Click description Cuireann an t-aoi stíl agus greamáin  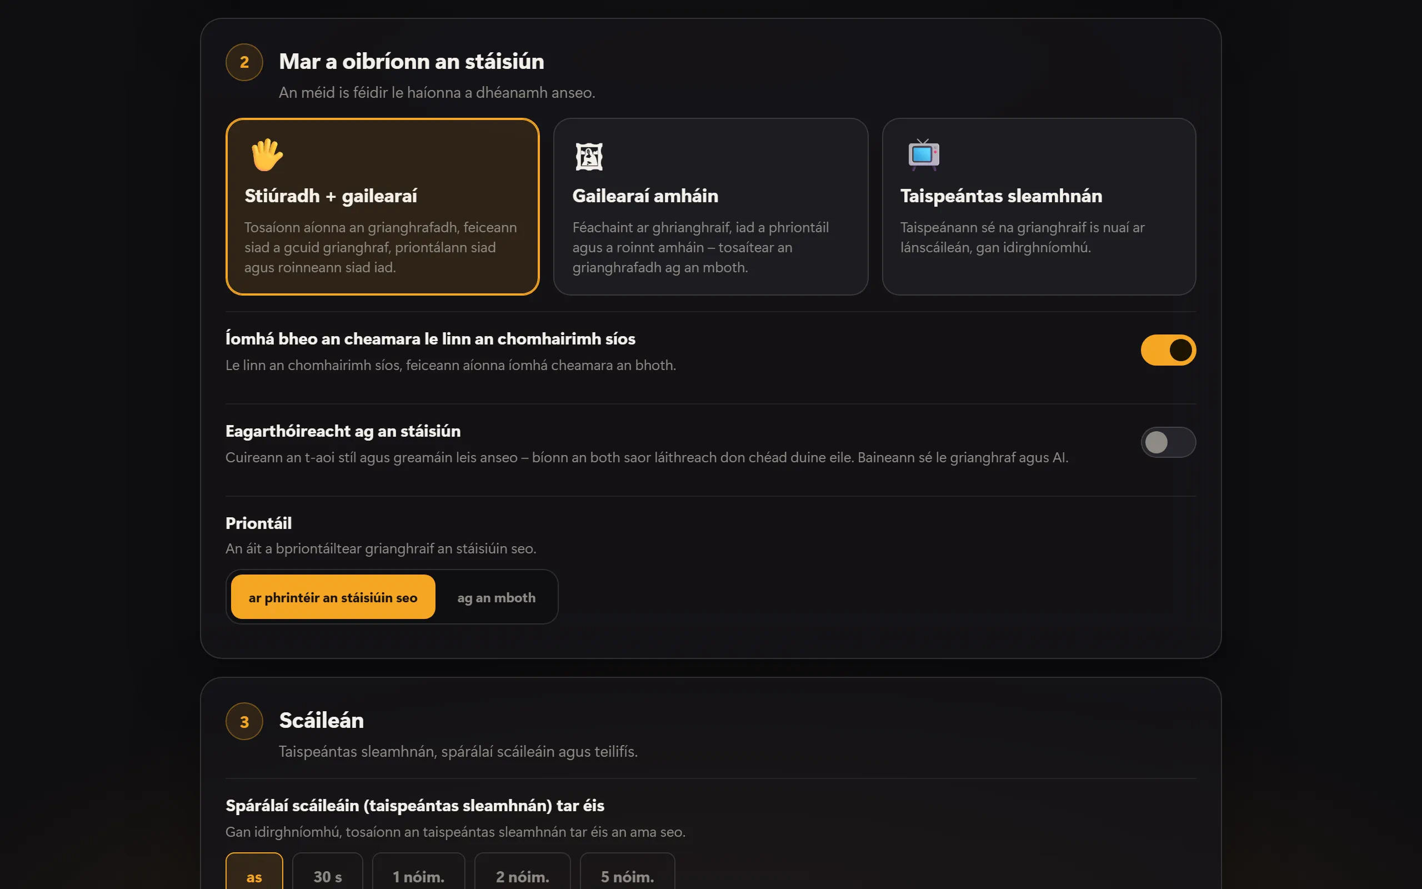[x=647, y=457]
